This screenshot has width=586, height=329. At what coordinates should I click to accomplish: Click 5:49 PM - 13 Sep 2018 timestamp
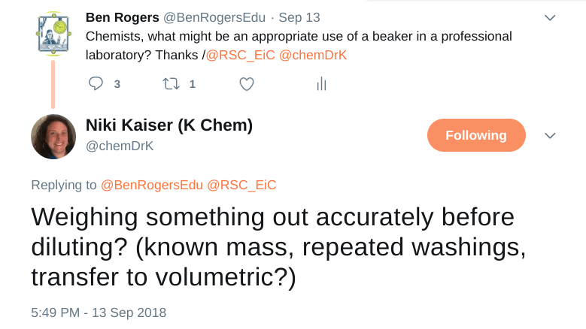point(99,312)
